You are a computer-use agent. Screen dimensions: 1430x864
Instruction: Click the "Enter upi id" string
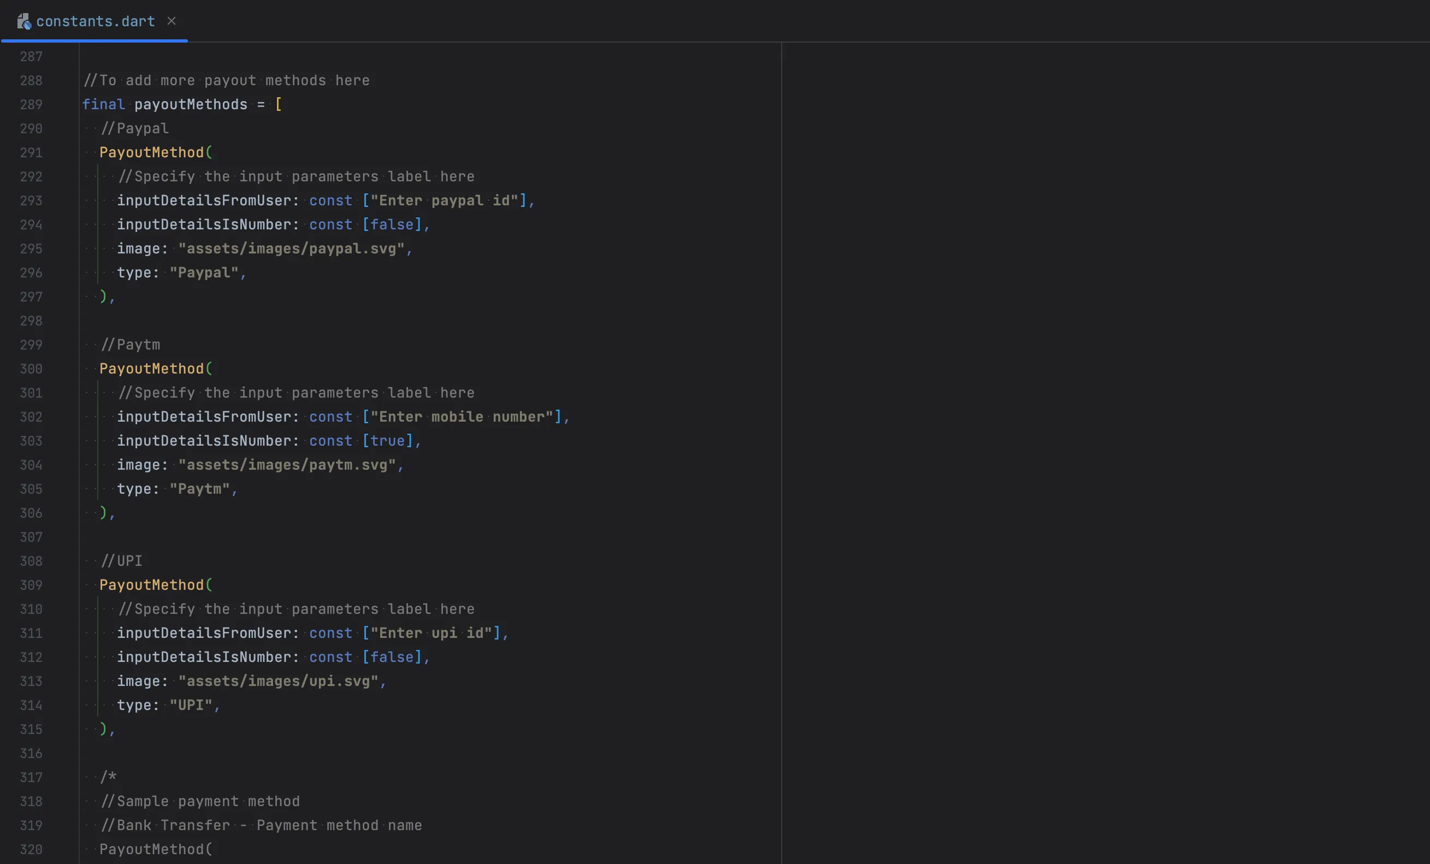pos(431,633)
